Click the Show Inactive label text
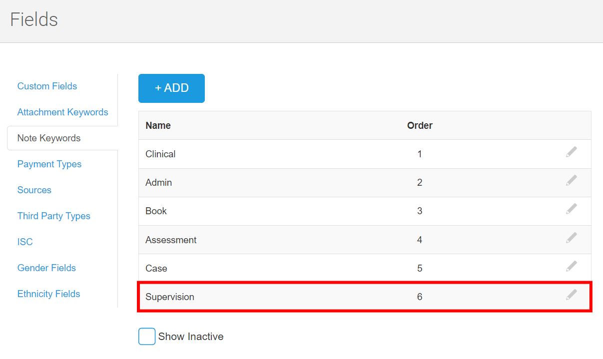The image size is (603, 359). click(x=191, y=337)
